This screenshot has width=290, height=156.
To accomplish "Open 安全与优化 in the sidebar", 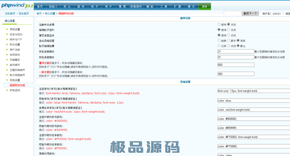I will pos(16,34).
